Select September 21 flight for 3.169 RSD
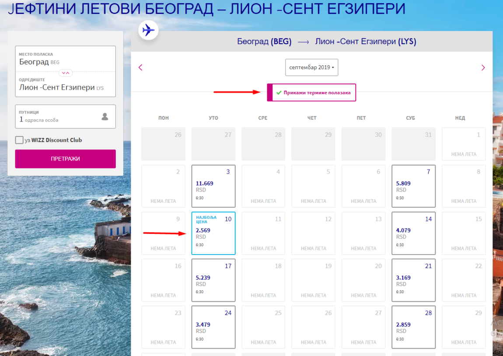 413,280
